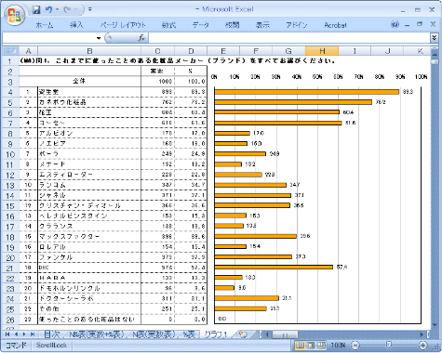
Task: Switch to the 目次 sheet tab
Action: [x=51, y=334]
